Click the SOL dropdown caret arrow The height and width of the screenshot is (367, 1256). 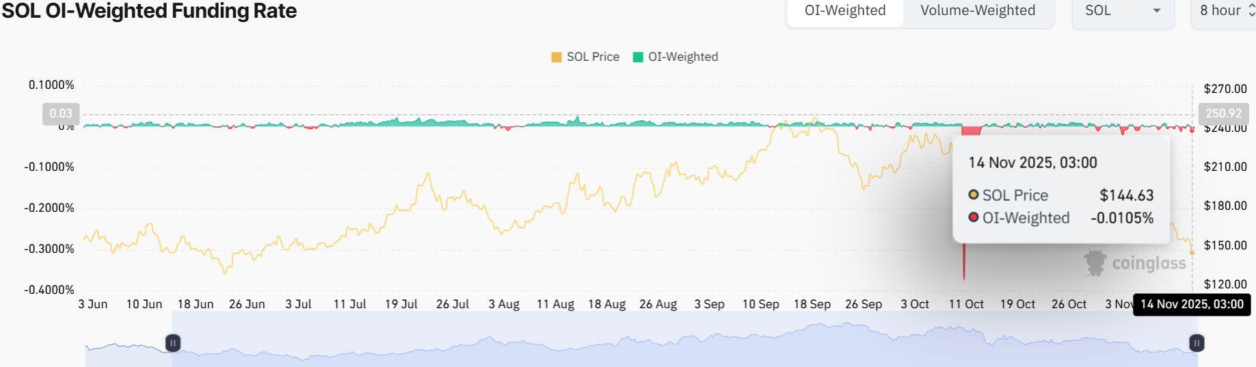coord(1157,11)
